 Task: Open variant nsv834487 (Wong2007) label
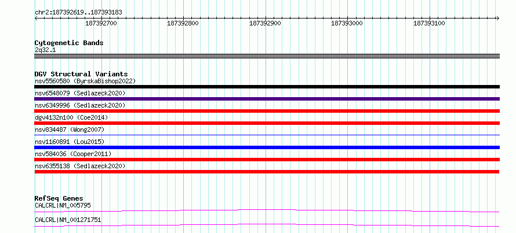tap(70, 130)
